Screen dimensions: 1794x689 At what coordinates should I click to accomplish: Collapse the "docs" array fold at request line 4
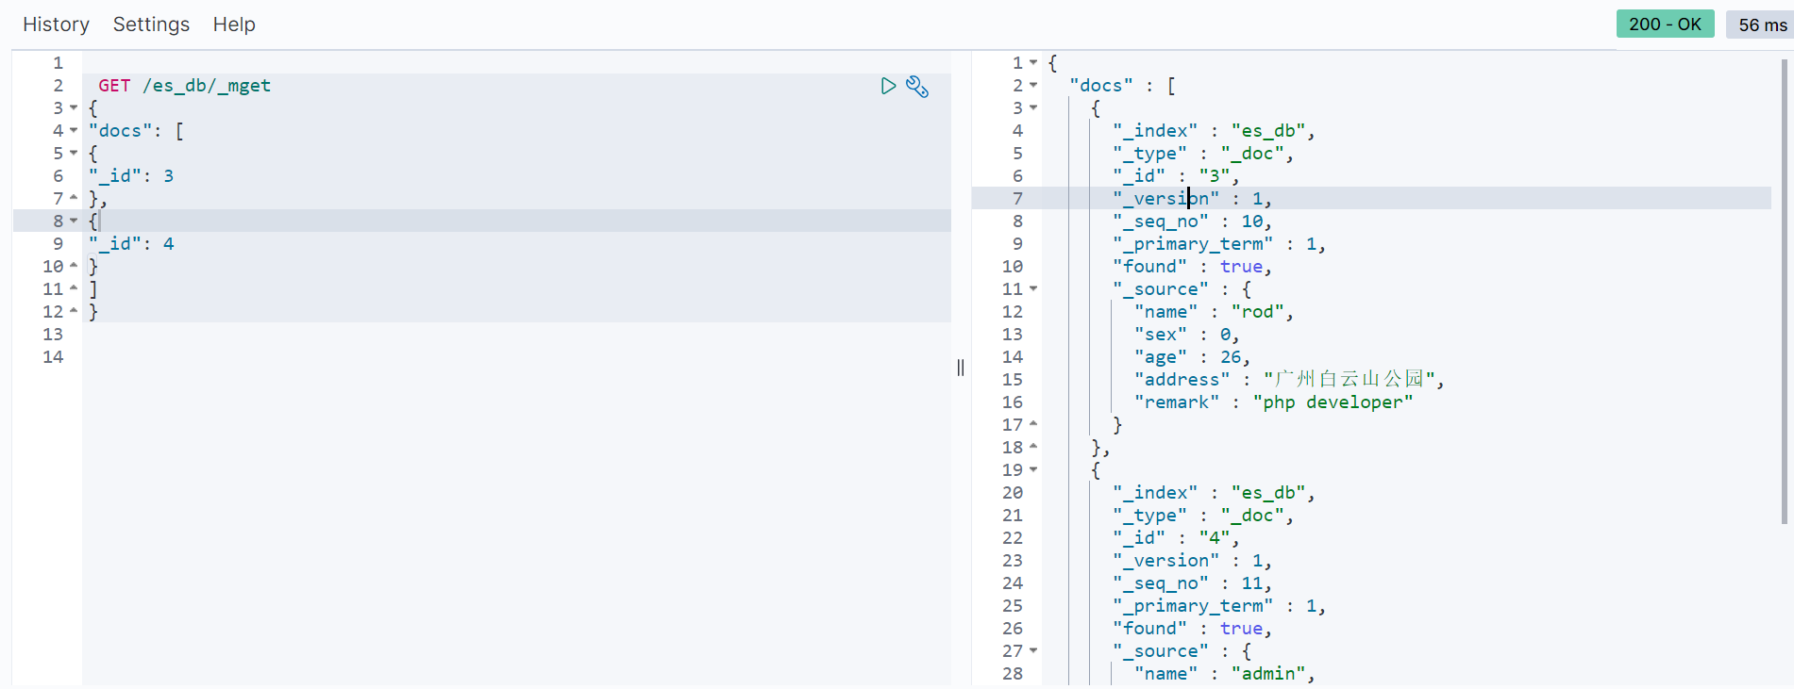coord(74,131)
